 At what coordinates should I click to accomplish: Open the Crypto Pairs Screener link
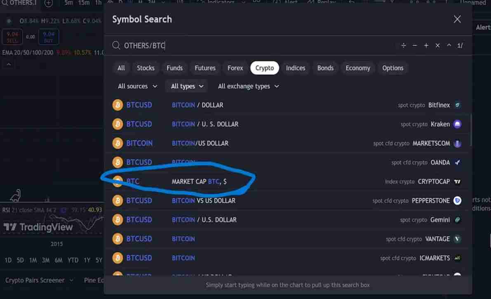(x=35, y=280)
